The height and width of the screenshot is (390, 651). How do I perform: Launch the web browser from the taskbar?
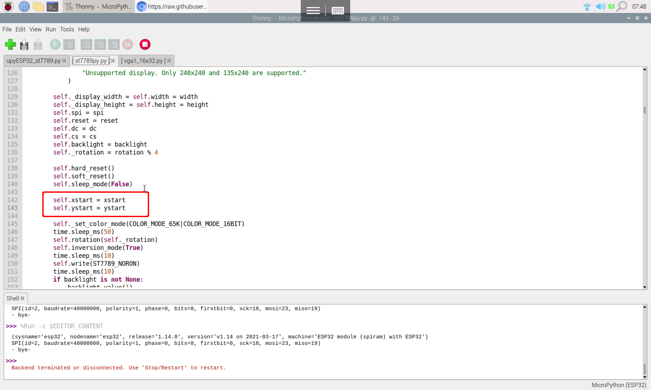point(24,6)
